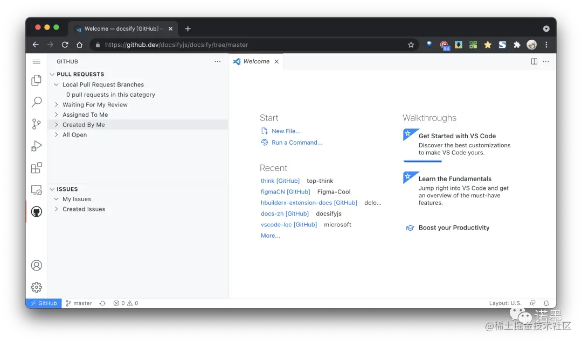Open a new browser tab

(x=188, y=28)
